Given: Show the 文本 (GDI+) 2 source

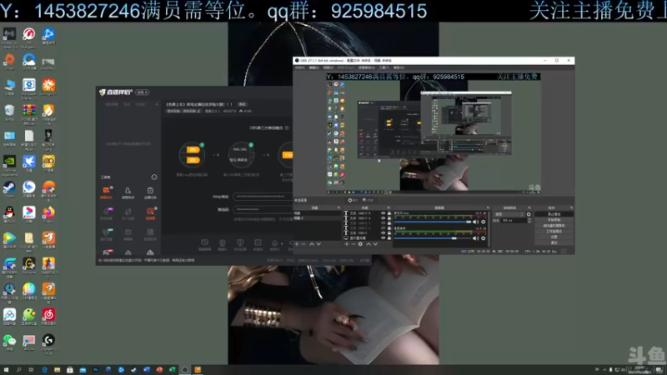Looking at the screenshot, I should pyautogui.click(x=383, y=228).
